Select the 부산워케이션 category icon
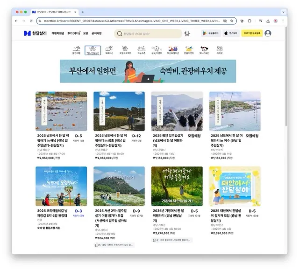Image resolution: width=299 pixels, height=269 pixels. tap(173, 50)
